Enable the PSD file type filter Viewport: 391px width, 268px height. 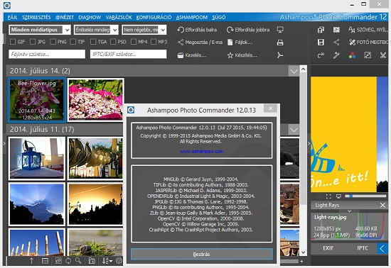[x=113, y=42]
